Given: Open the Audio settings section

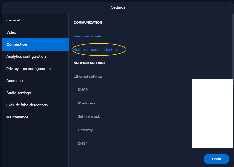Looking at the screenshot, I should (18, 93).
